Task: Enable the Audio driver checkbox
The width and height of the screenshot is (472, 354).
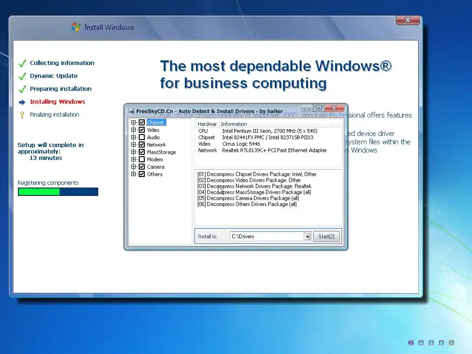Action: [142, 137]
